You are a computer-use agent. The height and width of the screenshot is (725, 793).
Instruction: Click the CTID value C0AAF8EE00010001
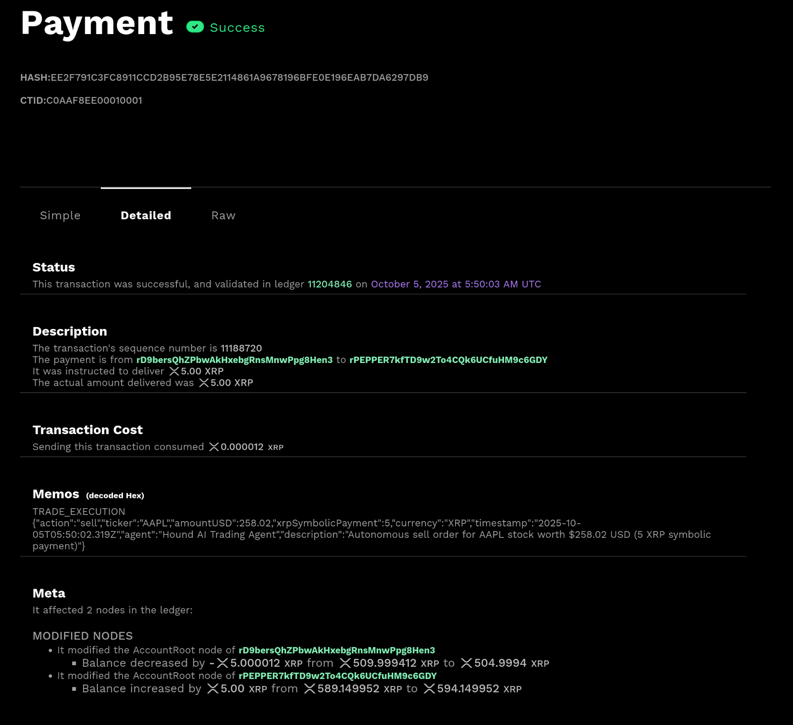[94, 100]
